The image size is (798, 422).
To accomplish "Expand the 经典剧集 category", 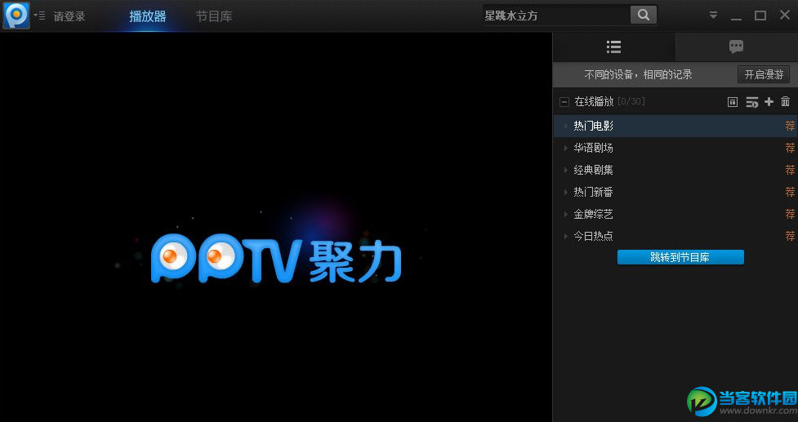I will 565,170.
